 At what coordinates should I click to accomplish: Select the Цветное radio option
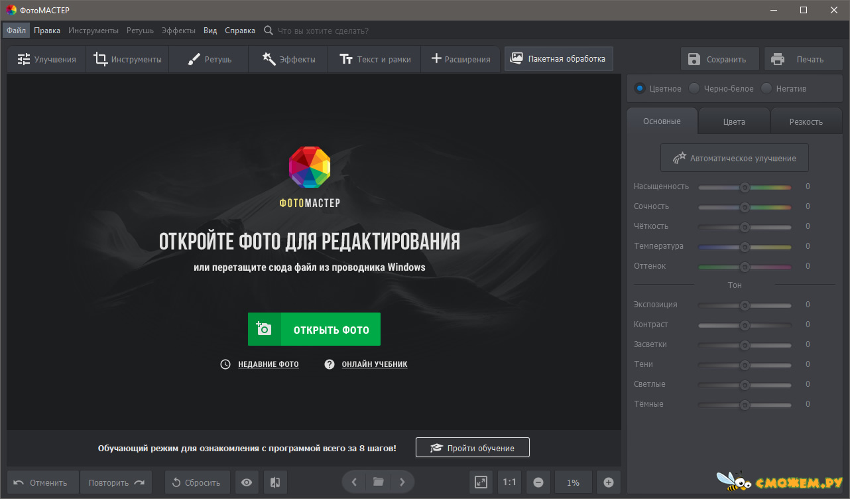coord(640,88)
